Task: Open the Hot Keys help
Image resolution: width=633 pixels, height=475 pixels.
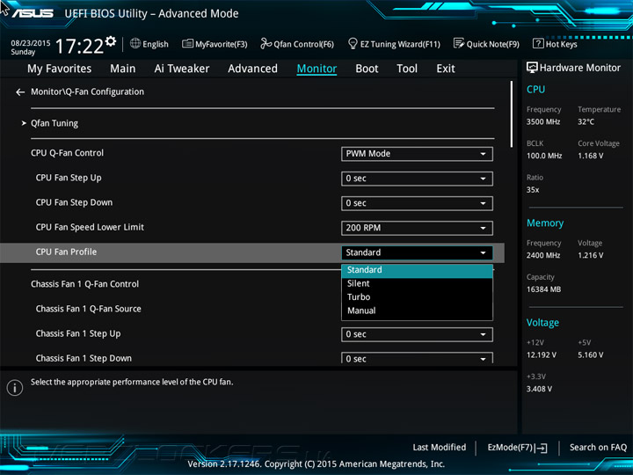Action: coord(555,44)
